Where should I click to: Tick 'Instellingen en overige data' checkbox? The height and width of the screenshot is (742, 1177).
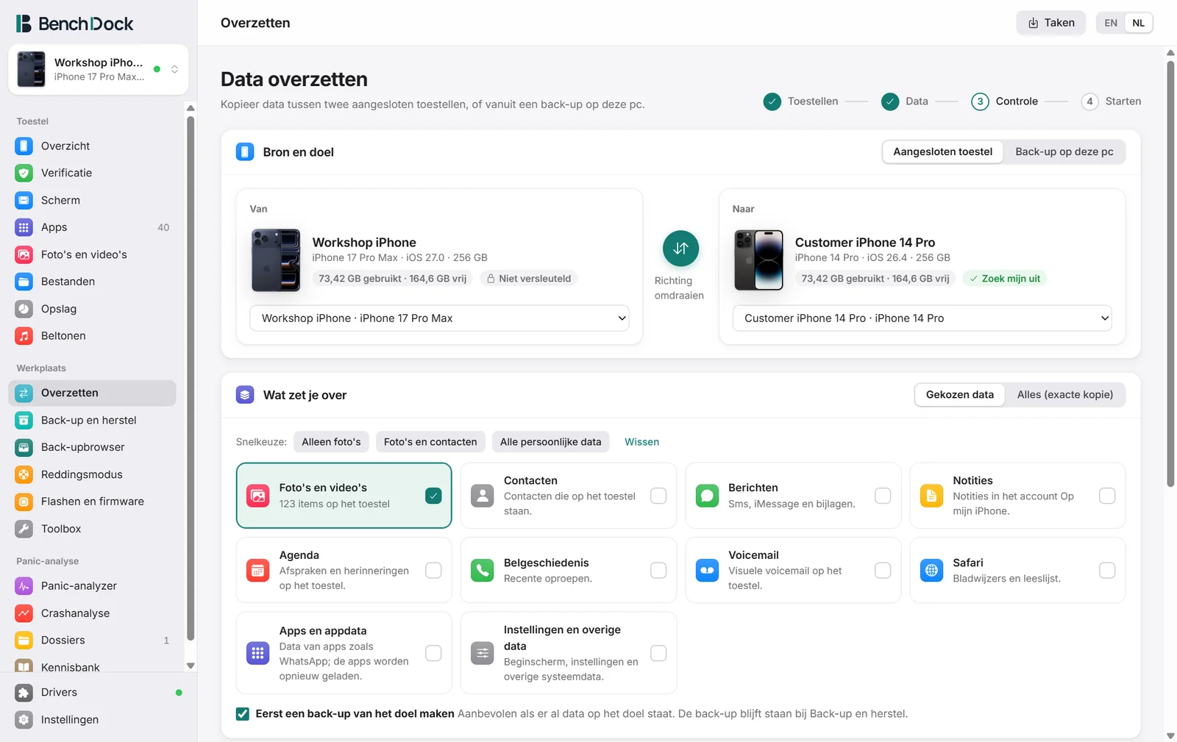pyautogui.click(x=658, y=653)
